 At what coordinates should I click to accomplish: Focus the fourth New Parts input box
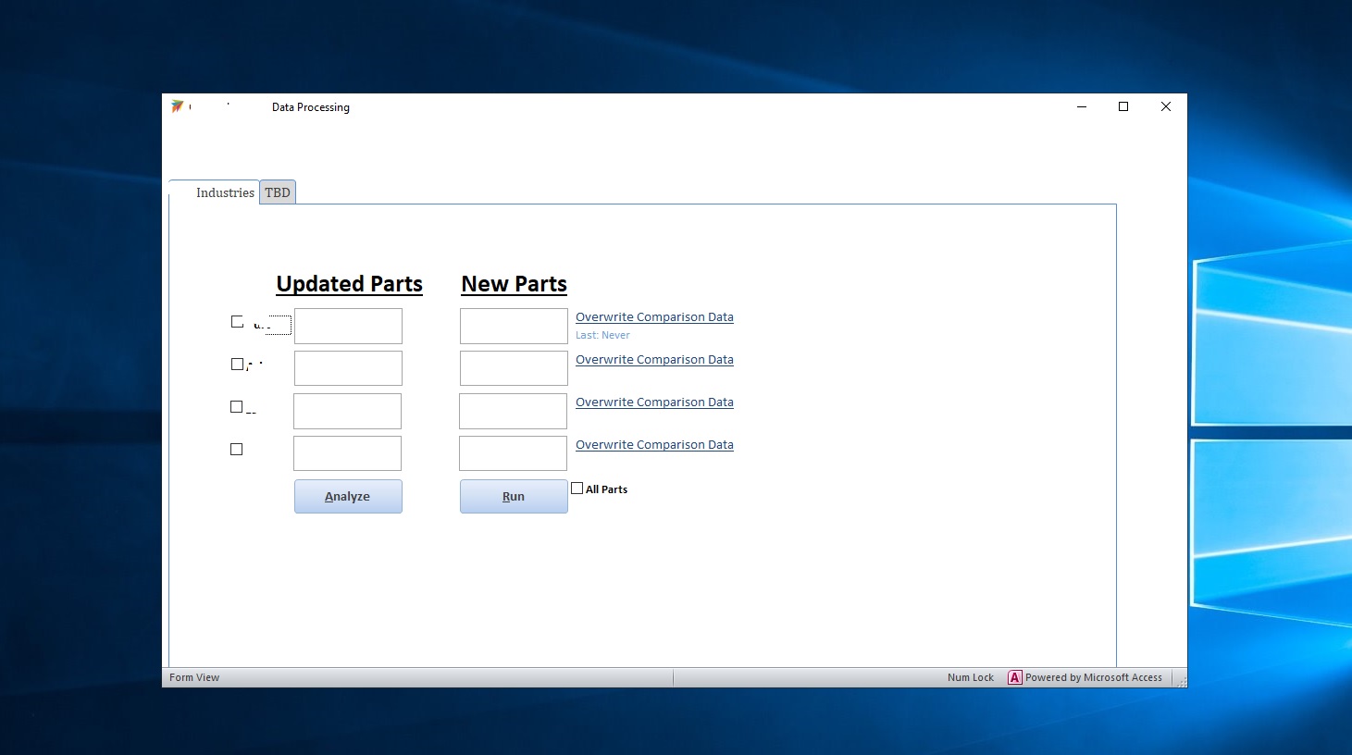point(513,453)
